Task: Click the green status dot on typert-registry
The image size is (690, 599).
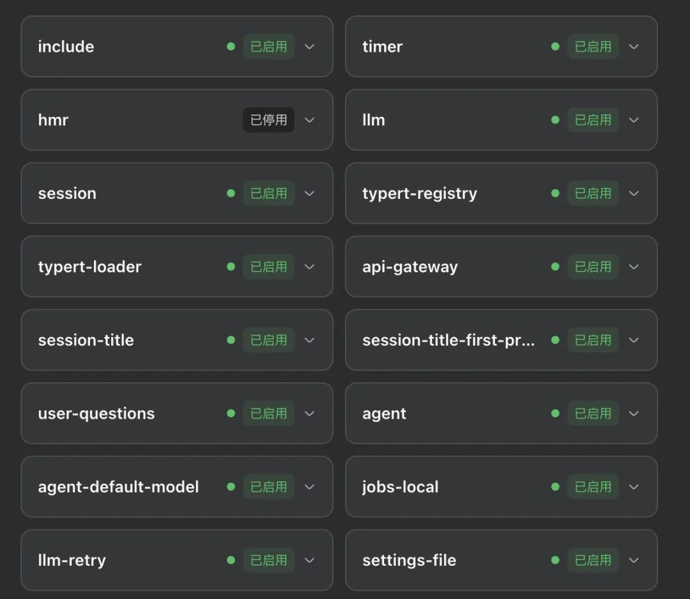Action: coord(555,193)
